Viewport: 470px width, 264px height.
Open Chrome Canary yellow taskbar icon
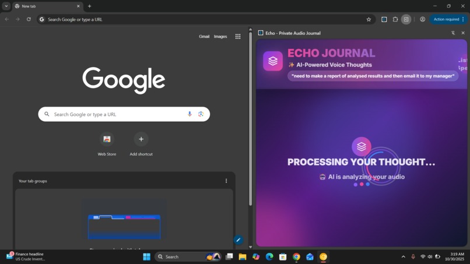pos(323,257)
